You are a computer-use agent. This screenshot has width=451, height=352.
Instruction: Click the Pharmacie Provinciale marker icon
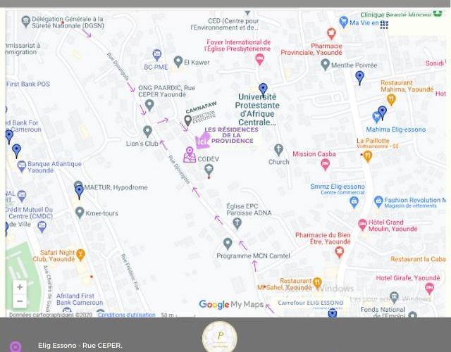[332, 33]
